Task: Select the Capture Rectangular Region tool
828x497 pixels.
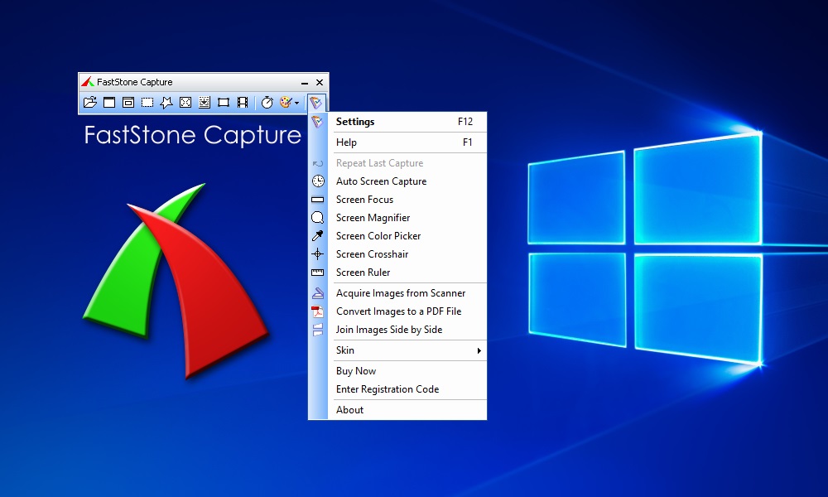Action: tap(147, 102)
